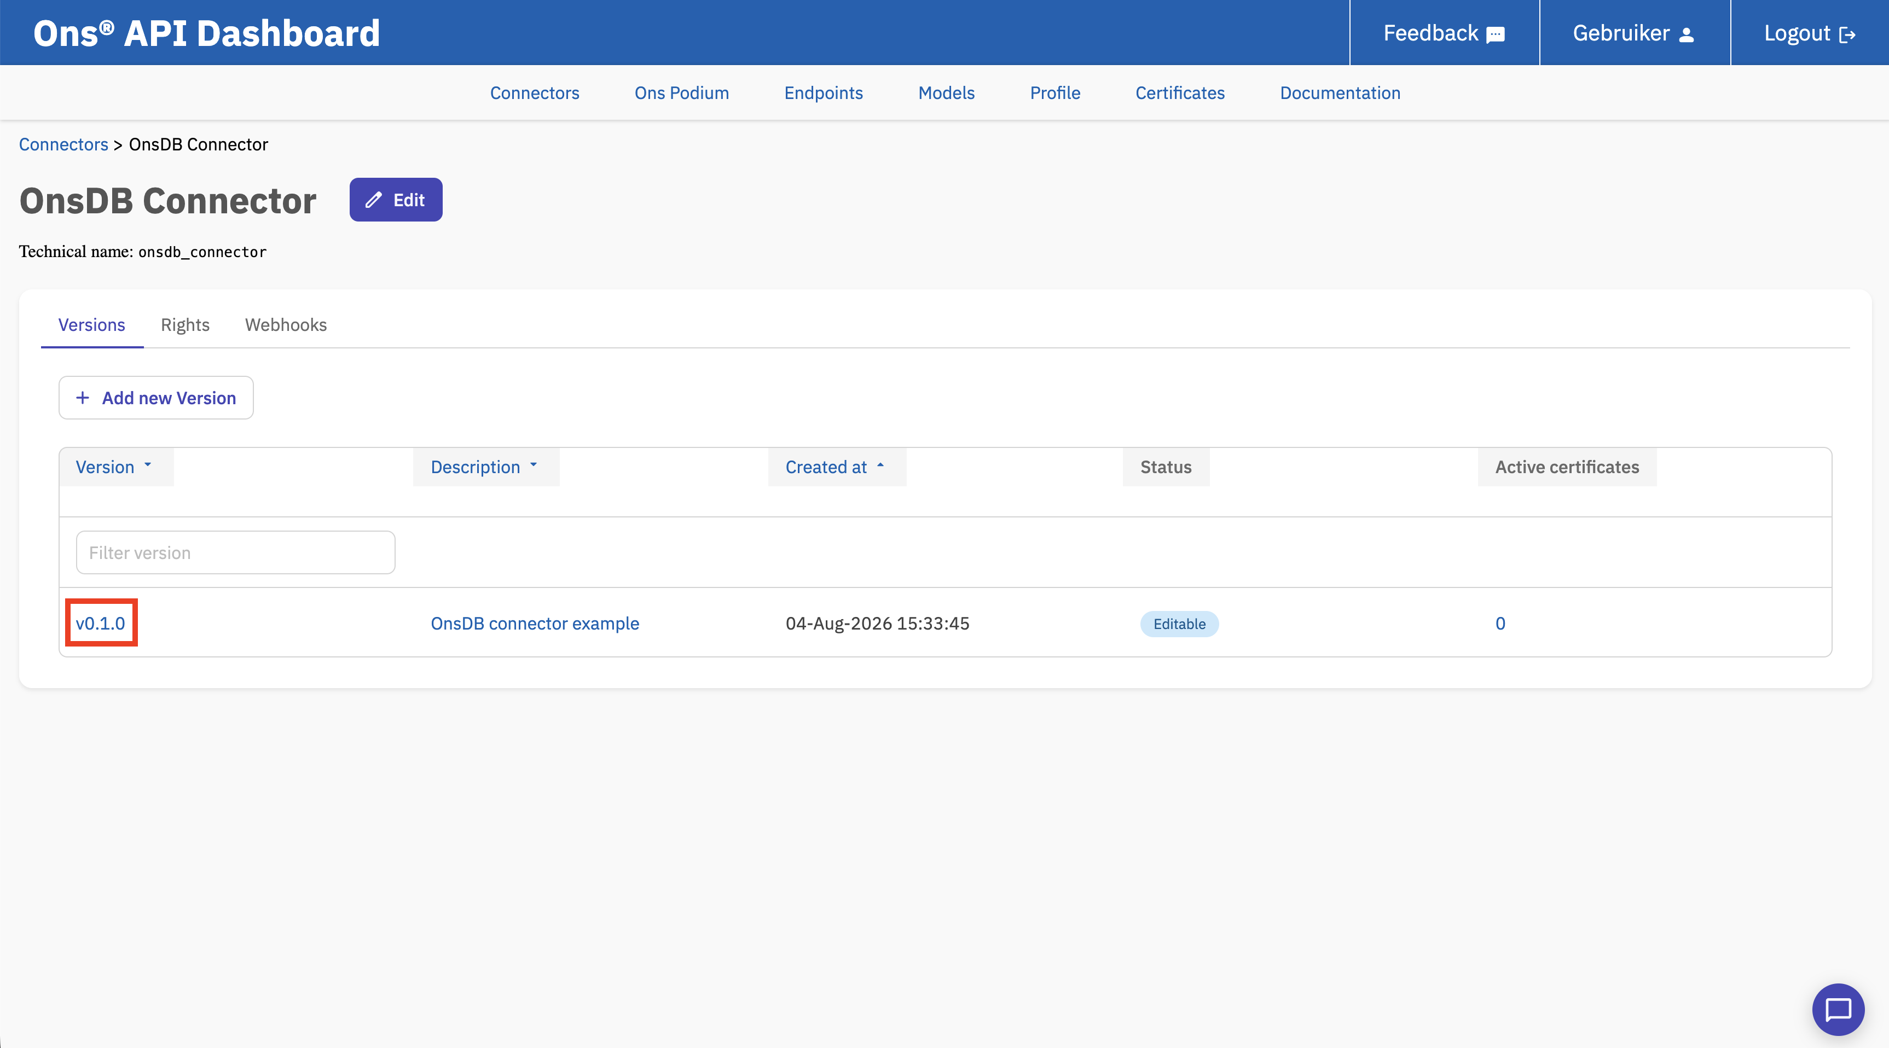
Task: Click Add new Version button
Action: (156, 398)
